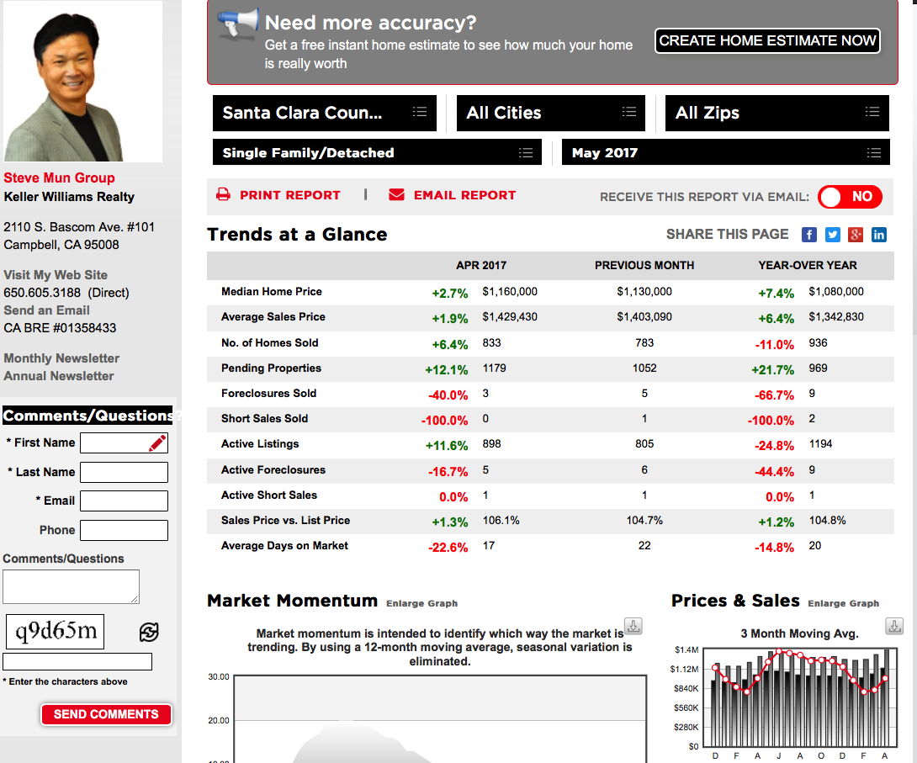Viewport: 917px width, 763px height.
Task: Click Create Home Estimate Now button
Action: [x=767, y=40]
